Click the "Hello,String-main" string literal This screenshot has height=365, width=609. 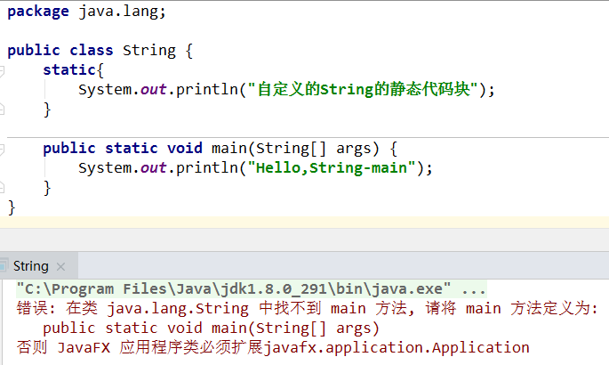[335, 168]
